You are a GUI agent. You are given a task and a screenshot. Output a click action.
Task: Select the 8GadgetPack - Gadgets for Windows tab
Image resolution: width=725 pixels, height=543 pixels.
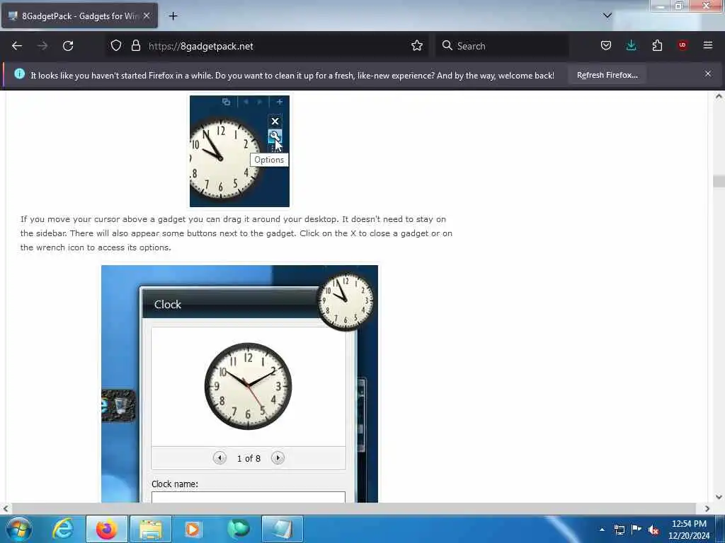(79, 16)
